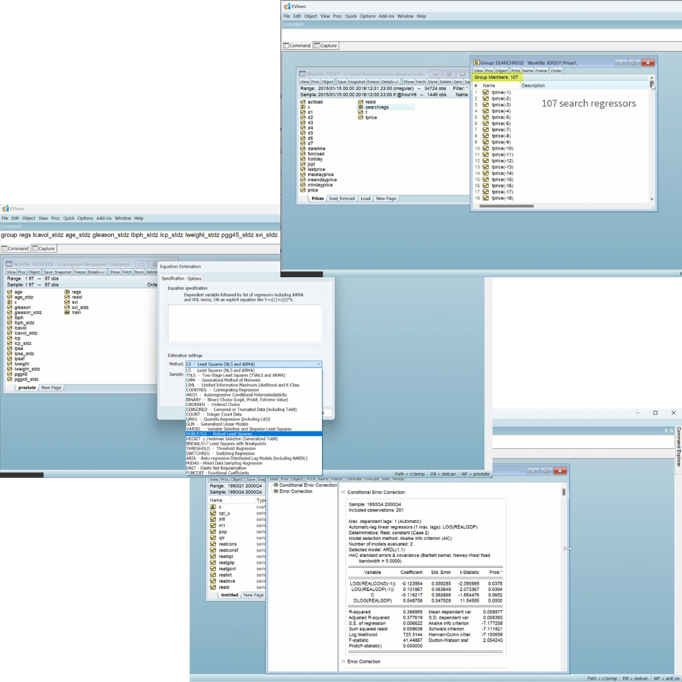
Task: Open the Quick menu in top EViews window
Action: tap(351, 16)
